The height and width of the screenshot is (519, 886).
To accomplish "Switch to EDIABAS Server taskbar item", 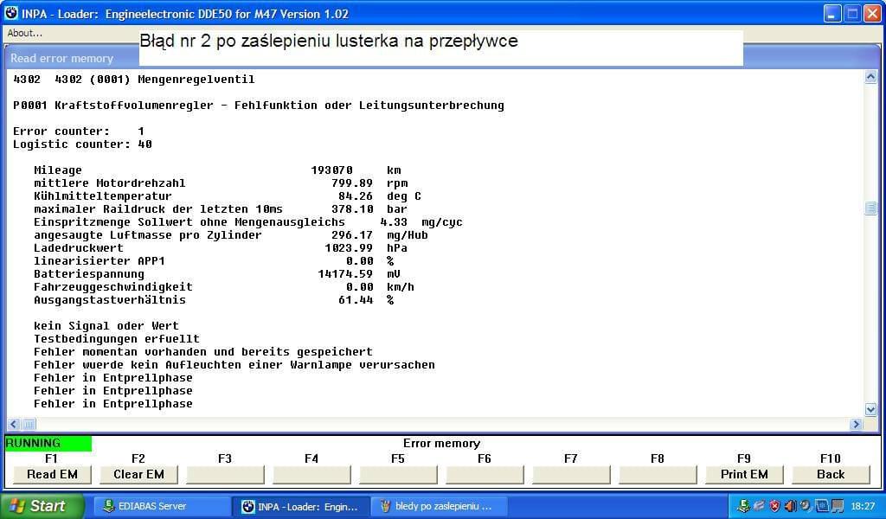I will [160, 507].
